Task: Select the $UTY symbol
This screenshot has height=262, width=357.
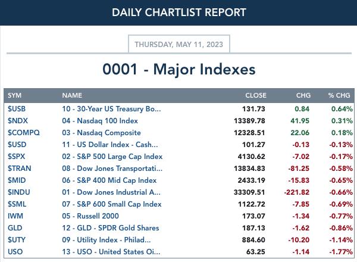Action: click(17, 240)
